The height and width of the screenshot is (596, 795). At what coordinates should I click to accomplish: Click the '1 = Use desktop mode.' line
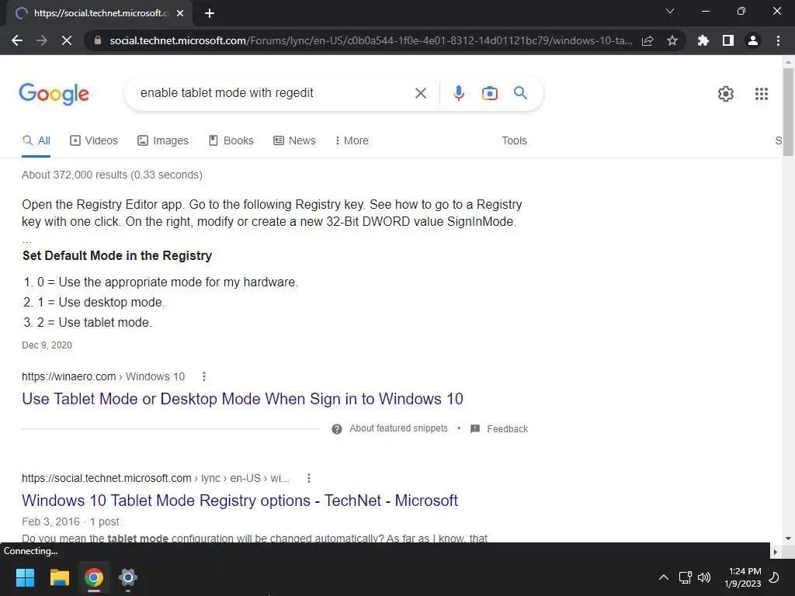[x=101, y=302]
